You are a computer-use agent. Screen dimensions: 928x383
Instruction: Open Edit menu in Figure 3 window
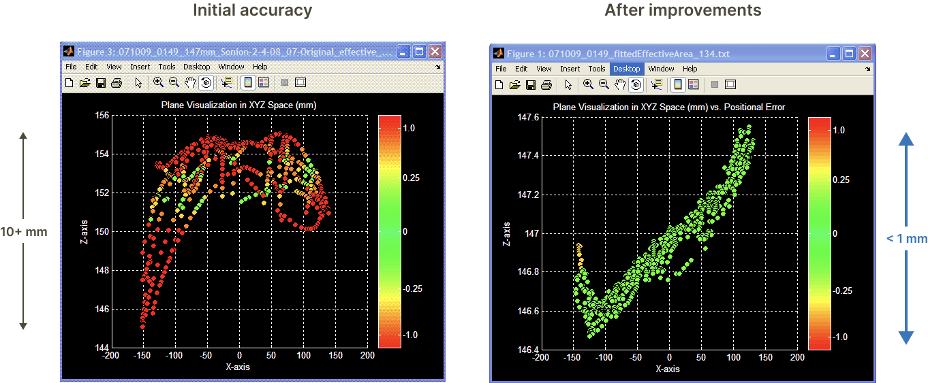tap(91, 67)
